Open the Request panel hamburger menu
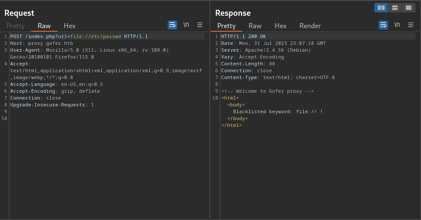Image resolution: width=421 pixels, height=220 pixels. [200, 25]
